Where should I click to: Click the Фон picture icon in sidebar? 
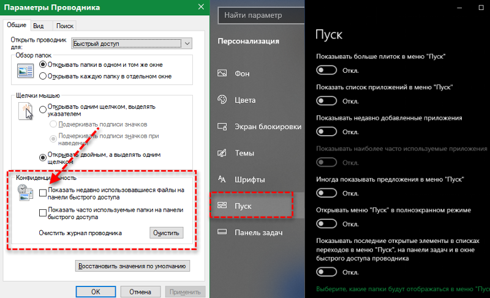click(x=222, y=73)
